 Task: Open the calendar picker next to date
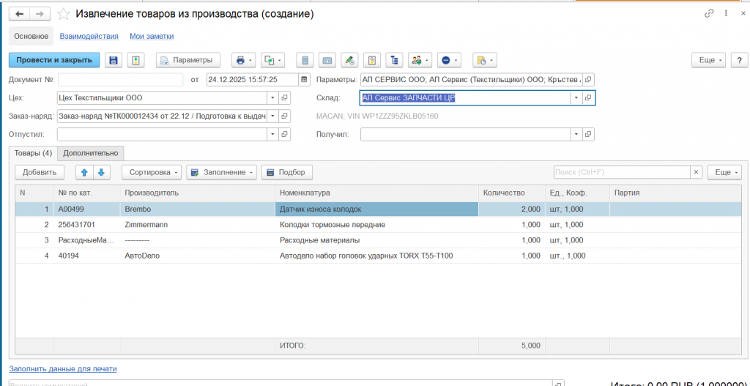click(305, 79)
